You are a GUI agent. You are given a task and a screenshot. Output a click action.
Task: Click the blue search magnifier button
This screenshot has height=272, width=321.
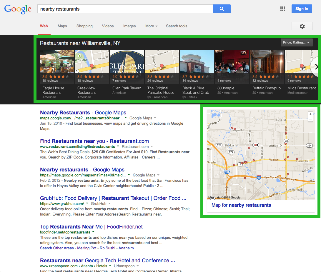tap(222, 9)
